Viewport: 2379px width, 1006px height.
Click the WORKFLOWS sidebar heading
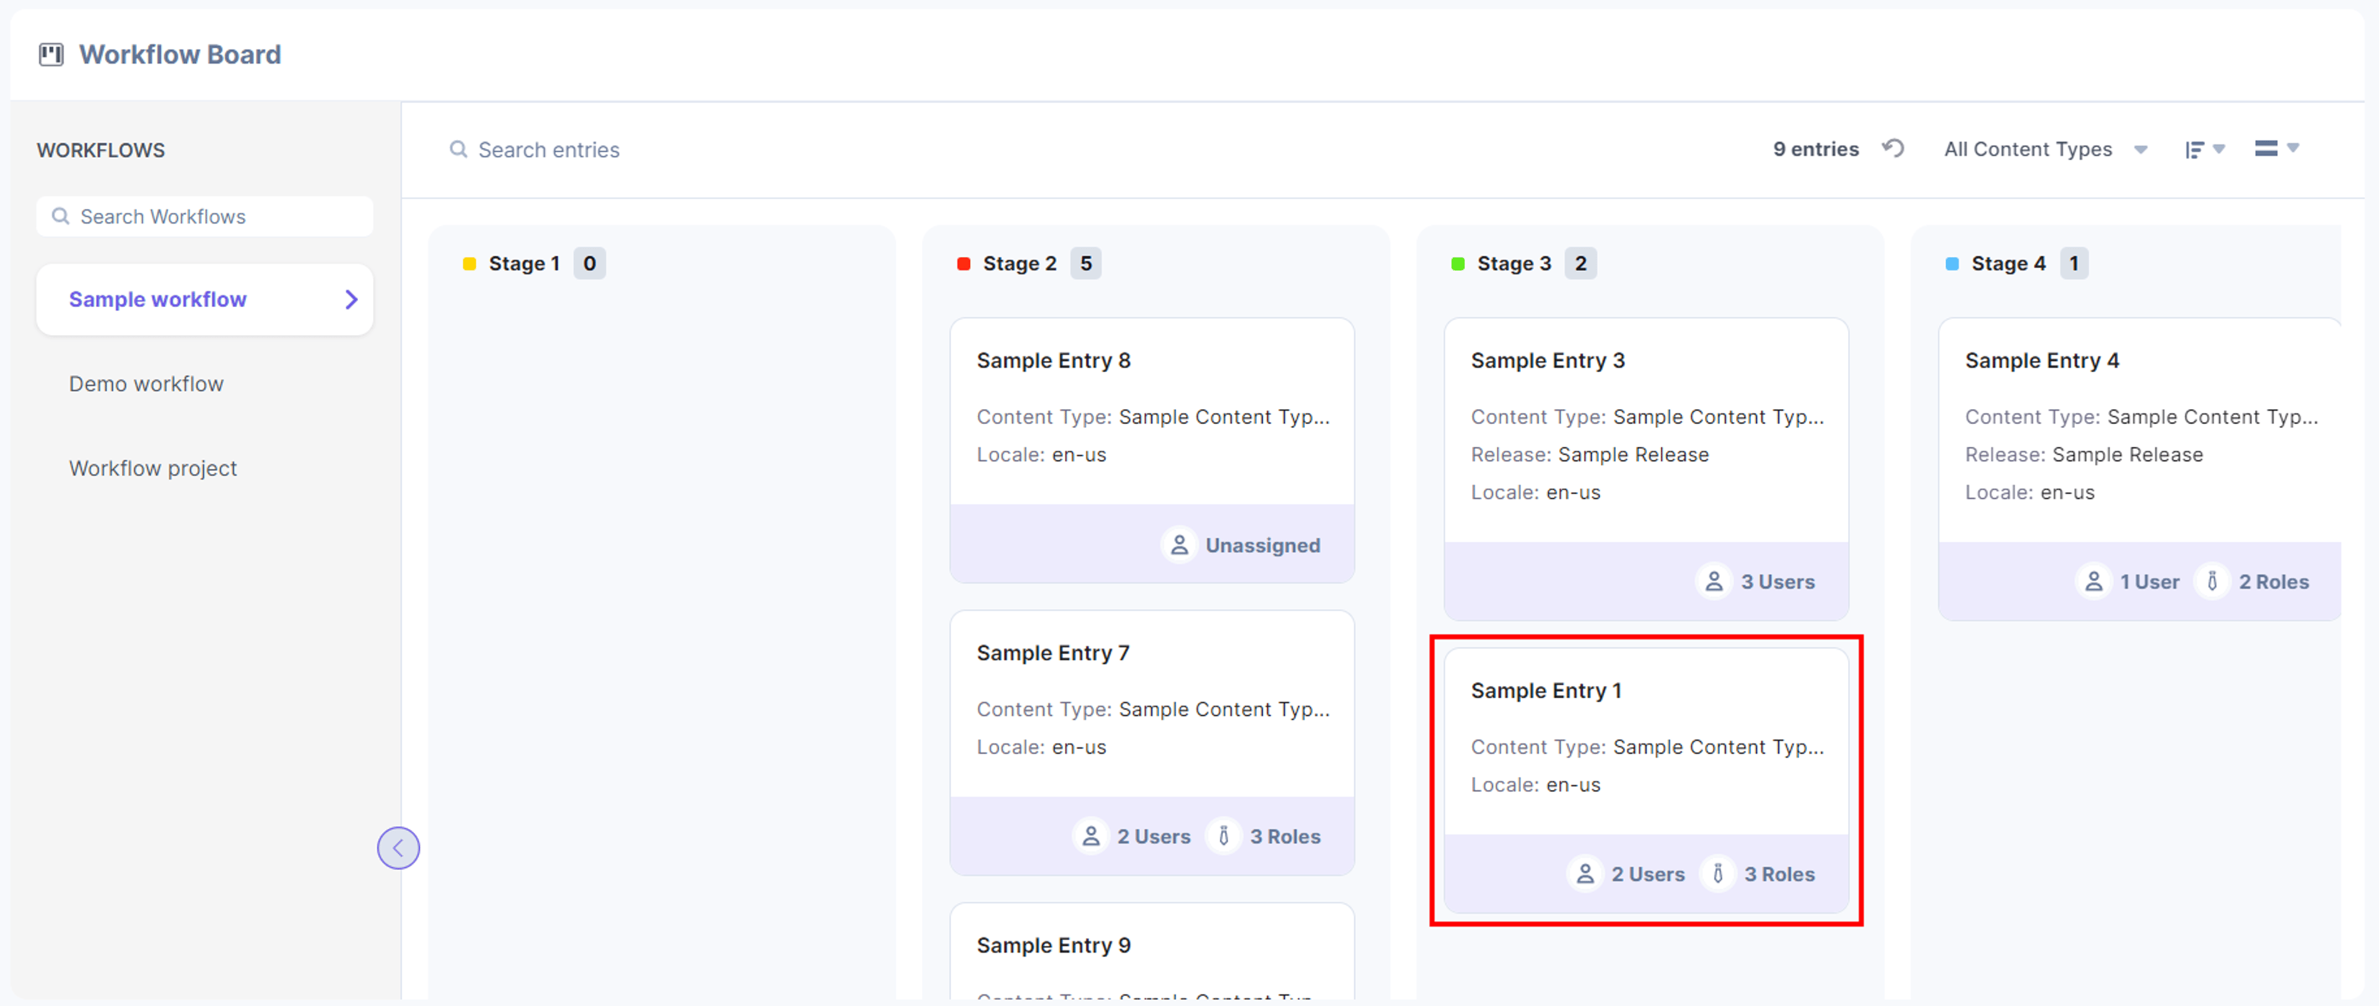click(x=100, y=150)
